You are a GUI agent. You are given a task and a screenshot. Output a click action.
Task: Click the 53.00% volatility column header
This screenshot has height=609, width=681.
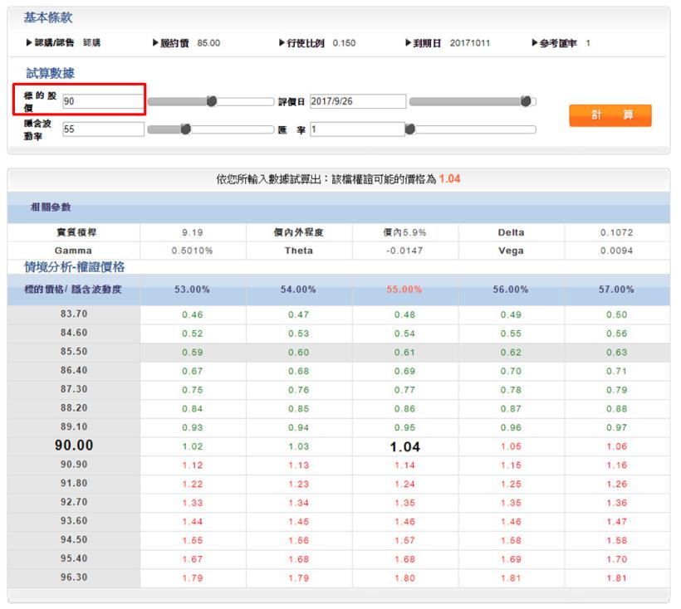tap(192, 290)
